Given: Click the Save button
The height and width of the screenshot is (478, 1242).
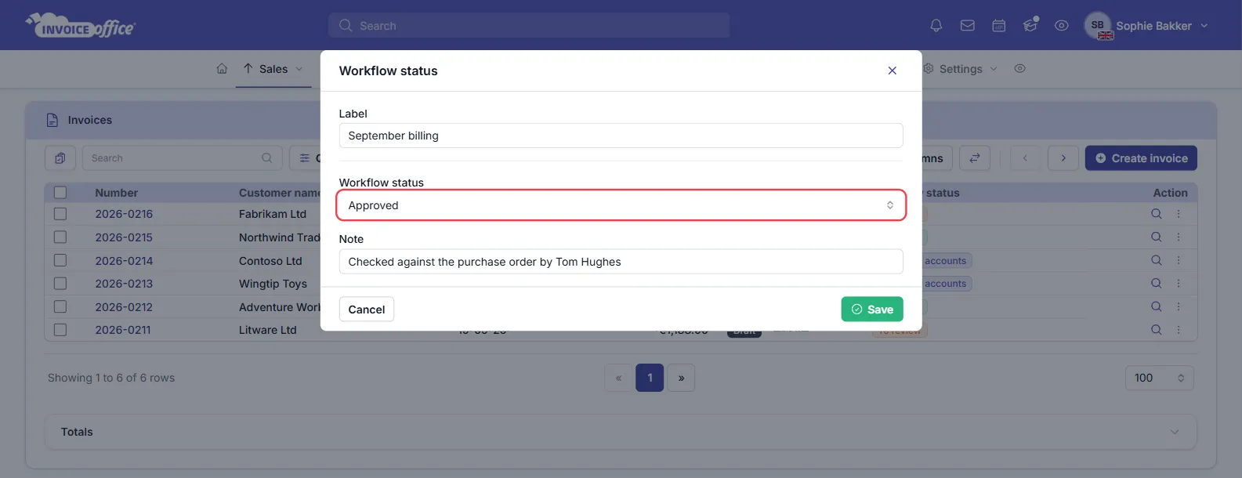Looking at the screenshot, I should 872,310.
